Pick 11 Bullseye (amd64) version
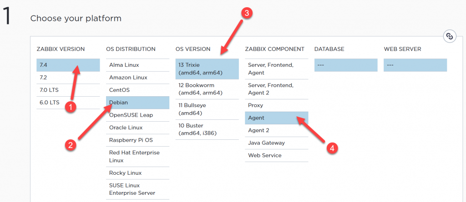Image resolution: width=466 pixels, height=202 pixels. point(207,109)
